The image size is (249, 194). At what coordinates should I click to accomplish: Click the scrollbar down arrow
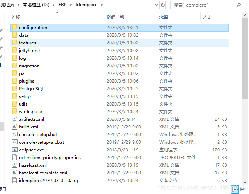click(x=245, y=182)
